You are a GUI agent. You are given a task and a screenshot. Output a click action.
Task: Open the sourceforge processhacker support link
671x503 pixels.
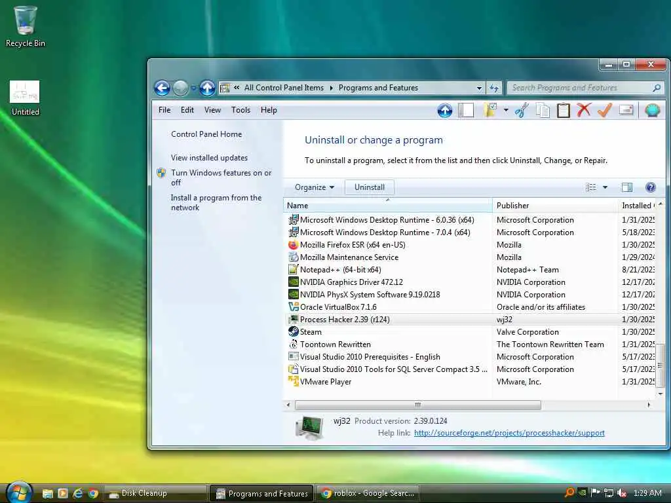[509, 433]
